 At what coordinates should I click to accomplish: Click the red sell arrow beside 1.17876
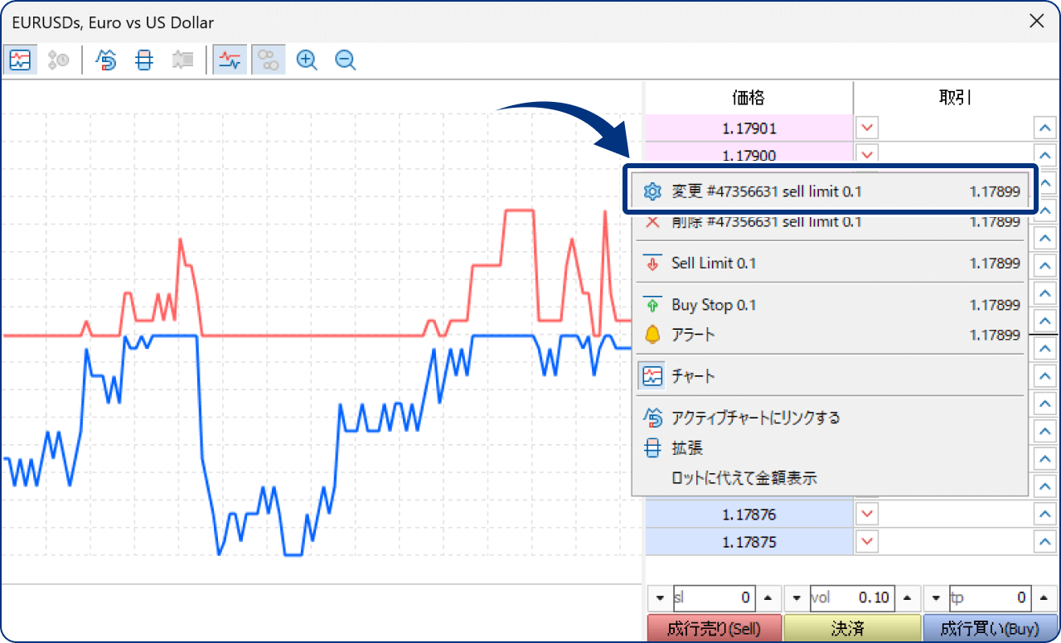coord(867,514)
